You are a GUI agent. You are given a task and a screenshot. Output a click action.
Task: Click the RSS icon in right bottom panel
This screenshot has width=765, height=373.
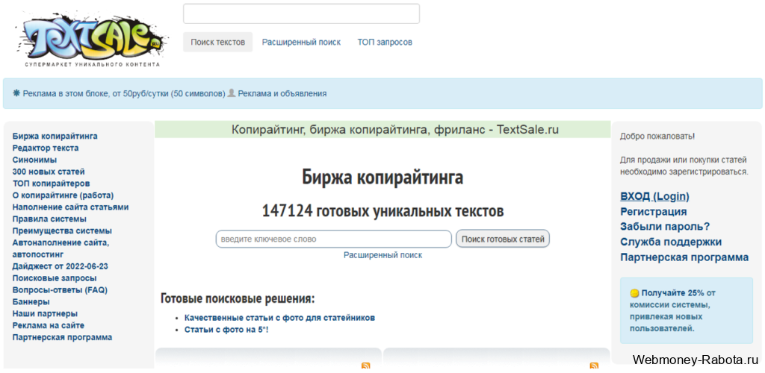click(594, 366)
